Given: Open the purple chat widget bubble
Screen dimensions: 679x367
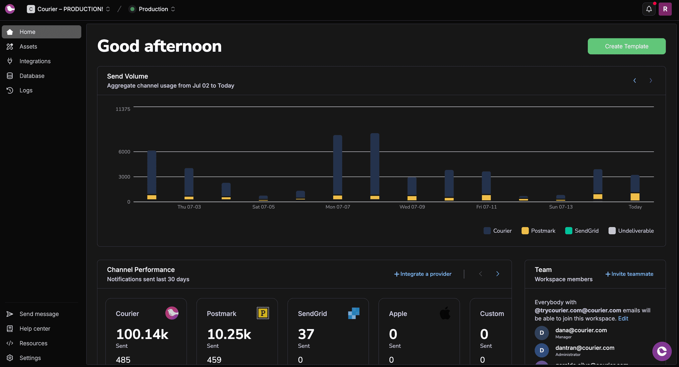Looking at the screenshot, I should (x=662, y=351).
